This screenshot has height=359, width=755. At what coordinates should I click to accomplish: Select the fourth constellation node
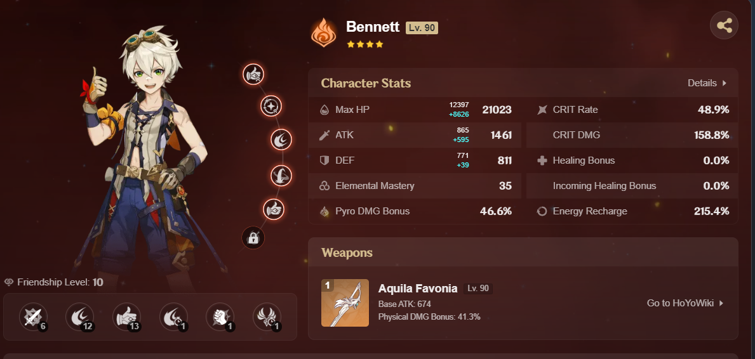pyautogui.click(x=281, y=176)
